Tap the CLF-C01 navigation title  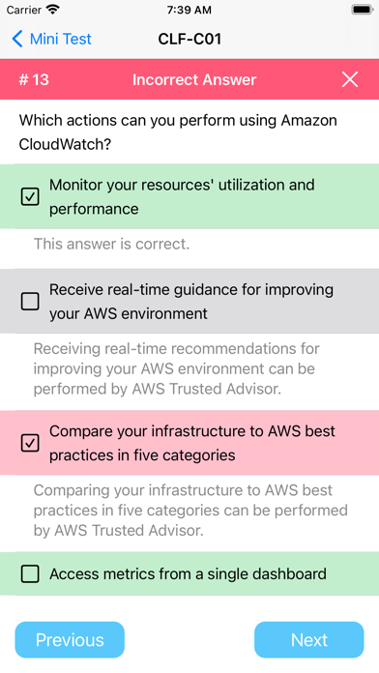[x=189, y=39]
